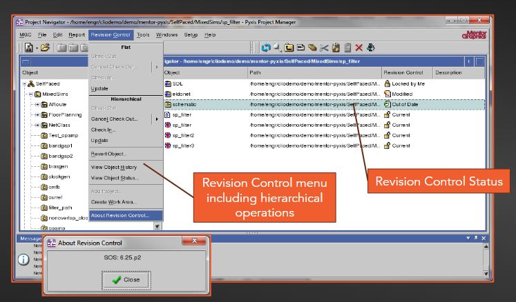
Task: Click the blue refresh arrows toolbar icon
Action: pyautogui.click(x=265, y=48)
